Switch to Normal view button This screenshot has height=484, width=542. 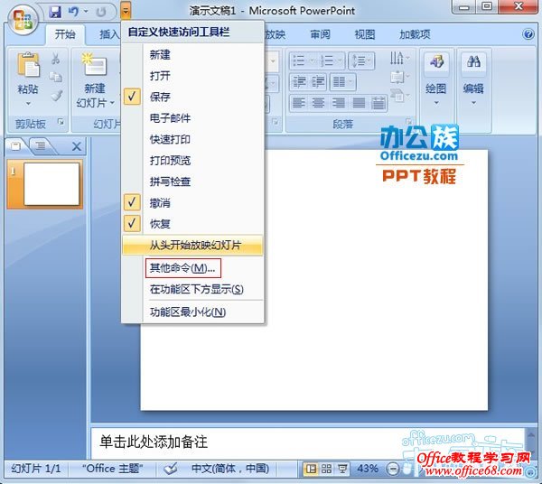point(311,469)
